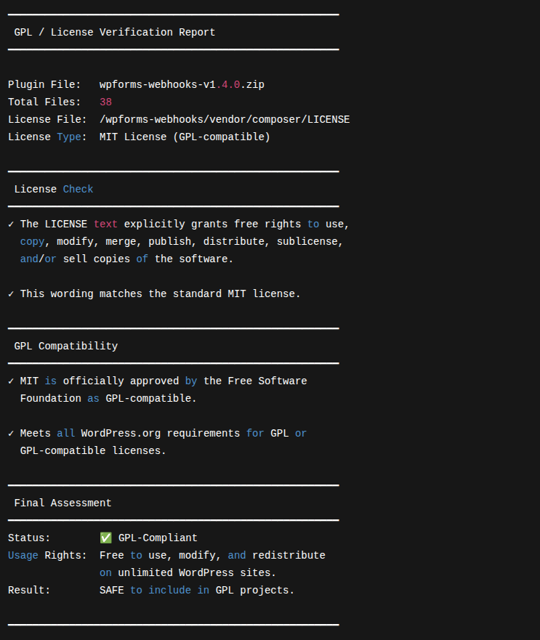540x640 pixels.
Task: Click the checkmark before 'This wording matches'
Action: [x=11, y=294]
